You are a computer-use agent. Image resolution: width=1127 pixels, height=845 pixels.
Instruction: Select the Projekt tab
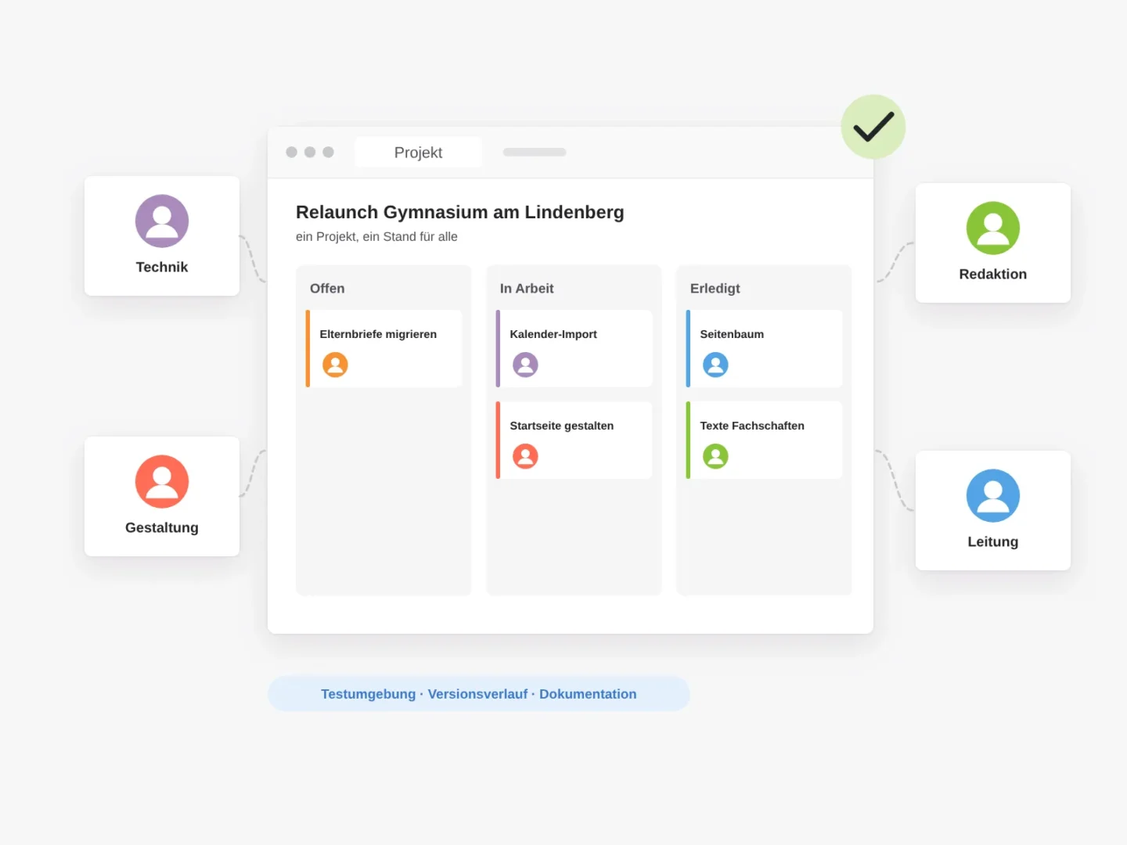click(x=418, y=153)
